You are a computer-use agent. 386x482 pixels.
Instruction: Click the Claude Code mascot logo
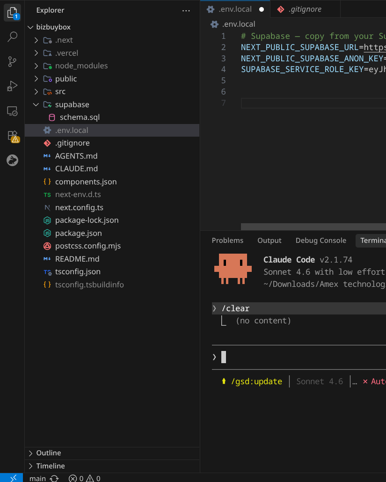click(x=233, y=269)
